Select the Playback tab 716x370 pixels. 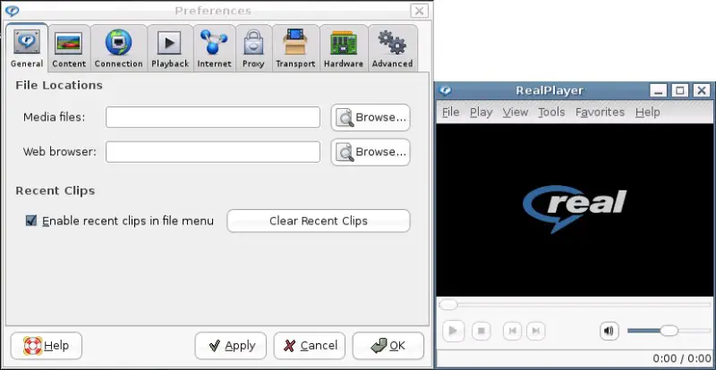click(x=170, y=48)
